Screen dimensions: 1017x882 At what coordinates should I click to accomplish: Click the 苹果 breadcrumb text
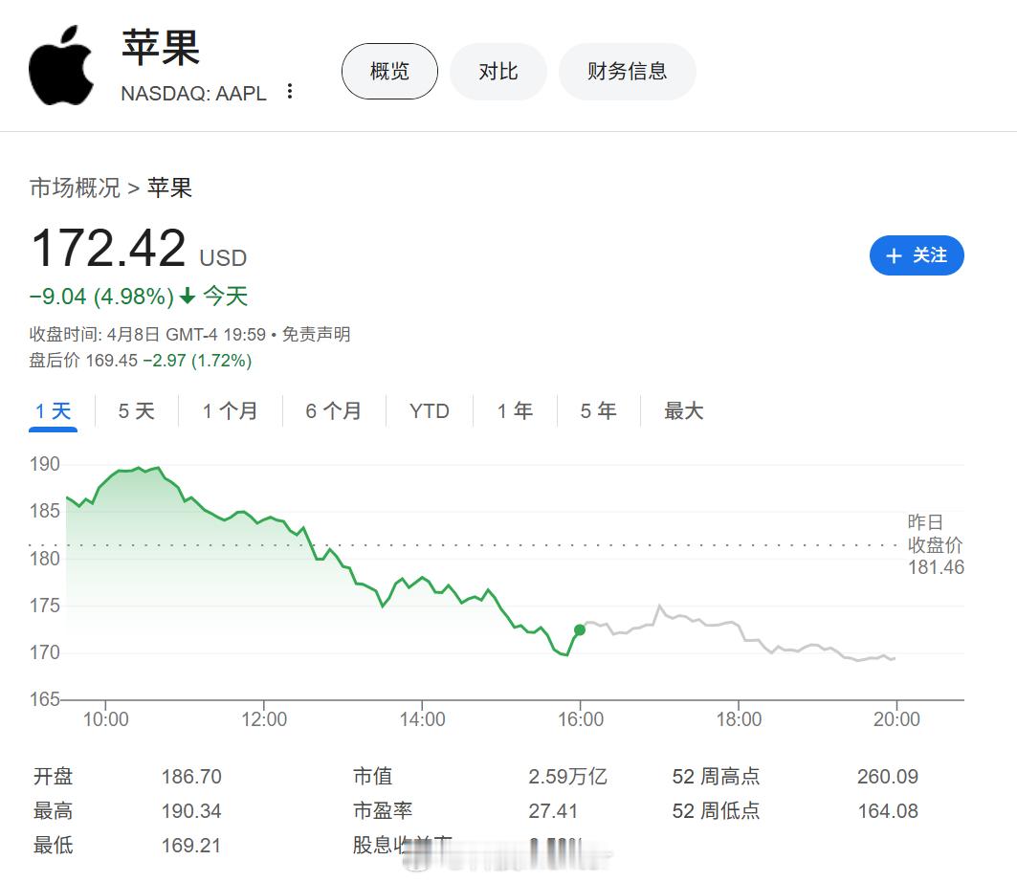click(170, 188)
